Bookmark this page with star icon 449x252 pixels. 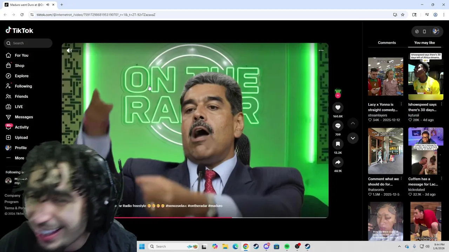point(403,15)
